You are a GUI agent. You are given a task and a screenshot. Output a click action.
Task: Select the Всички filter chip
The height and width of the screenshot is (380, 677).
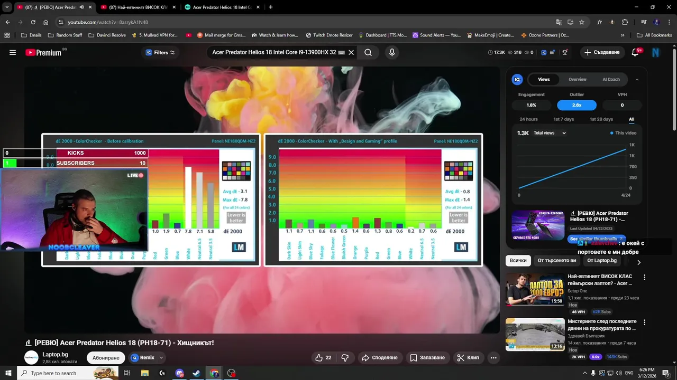(518, 261)
